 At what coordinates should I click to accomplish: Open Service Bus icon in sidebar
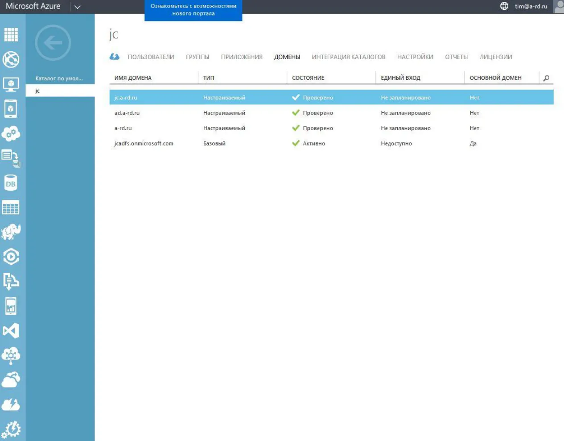[11, 282]
